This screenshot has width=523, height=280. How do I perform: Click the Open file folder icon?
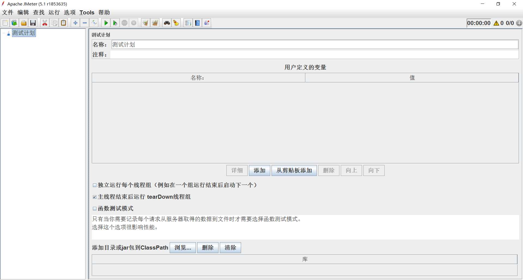(24, 23)
